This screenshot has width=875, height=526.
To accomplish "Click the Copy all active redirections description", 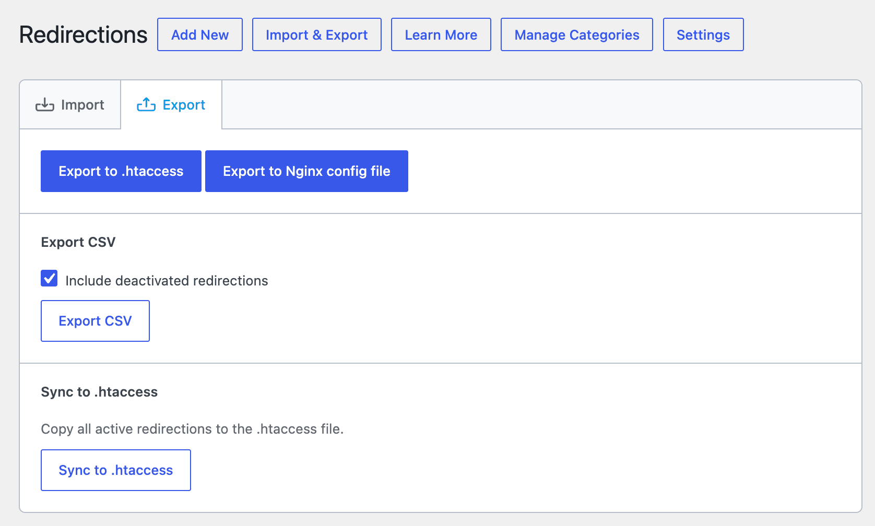I will 192,429.
